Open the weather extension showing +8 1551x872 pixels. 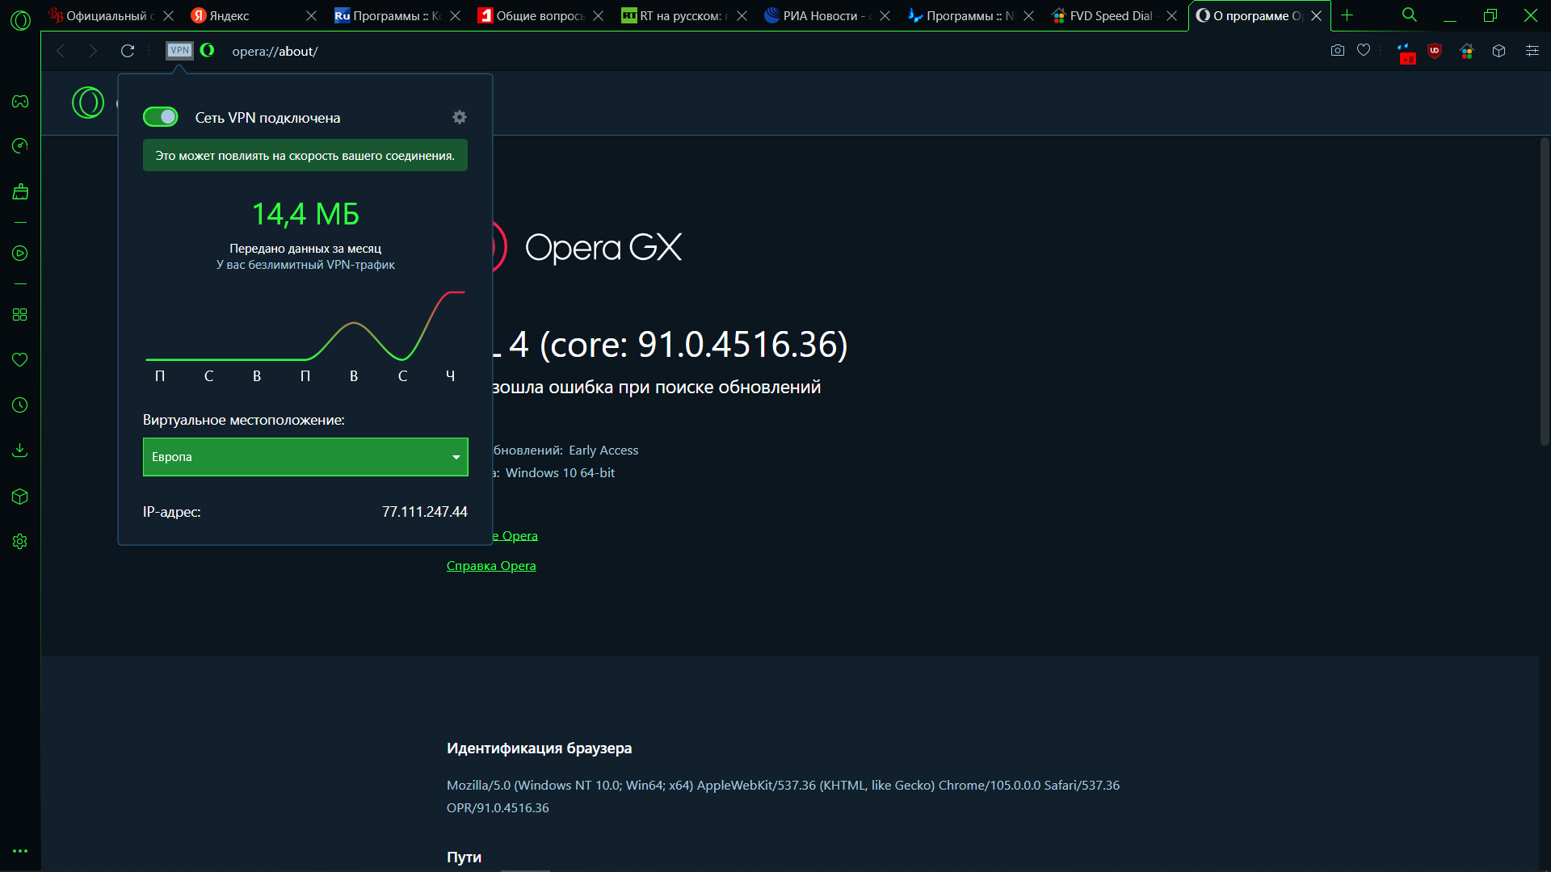click(1406, 53)
